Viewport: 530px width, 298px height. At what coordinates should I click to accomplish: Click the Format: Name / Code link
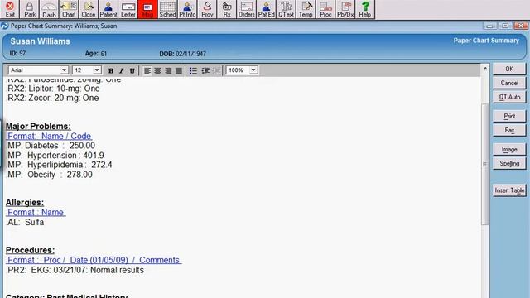point(49,136)
